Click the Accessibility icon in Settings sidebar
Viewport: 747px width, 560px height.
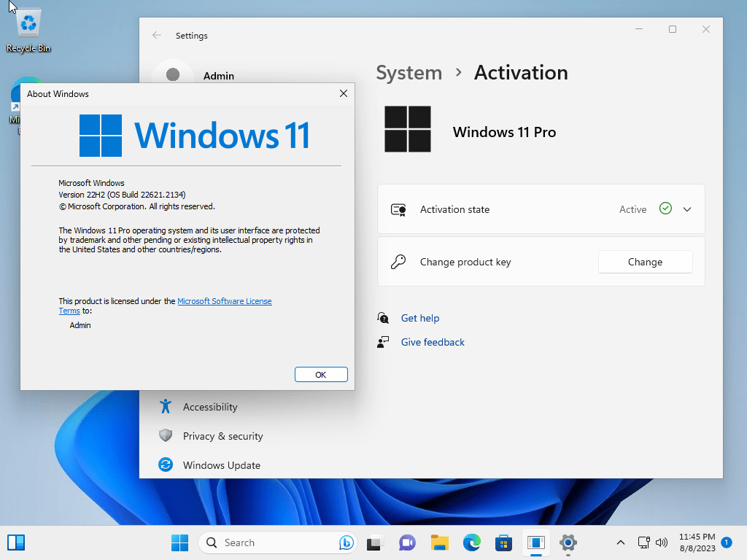(x=166, y=407)
